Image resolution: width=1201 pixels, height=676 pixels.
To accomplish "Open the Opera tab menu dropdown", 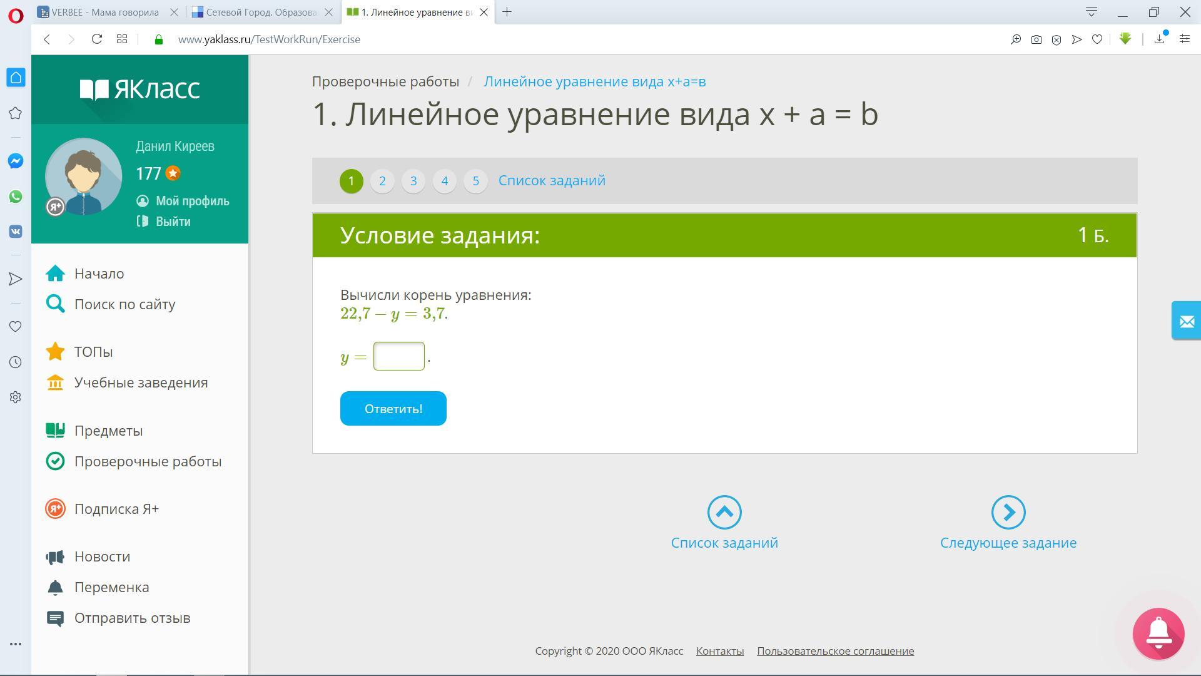I will 1091,12.
